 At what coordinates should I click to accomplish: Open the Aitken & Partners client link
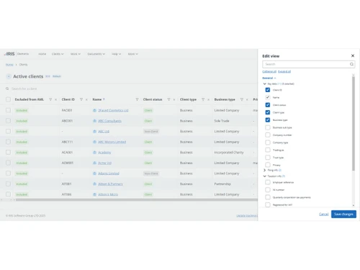[110, 184]
